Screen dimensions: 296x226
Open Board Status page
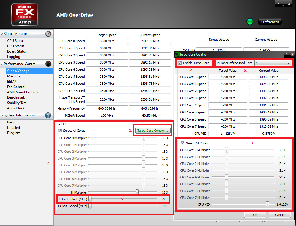[17, 51]
